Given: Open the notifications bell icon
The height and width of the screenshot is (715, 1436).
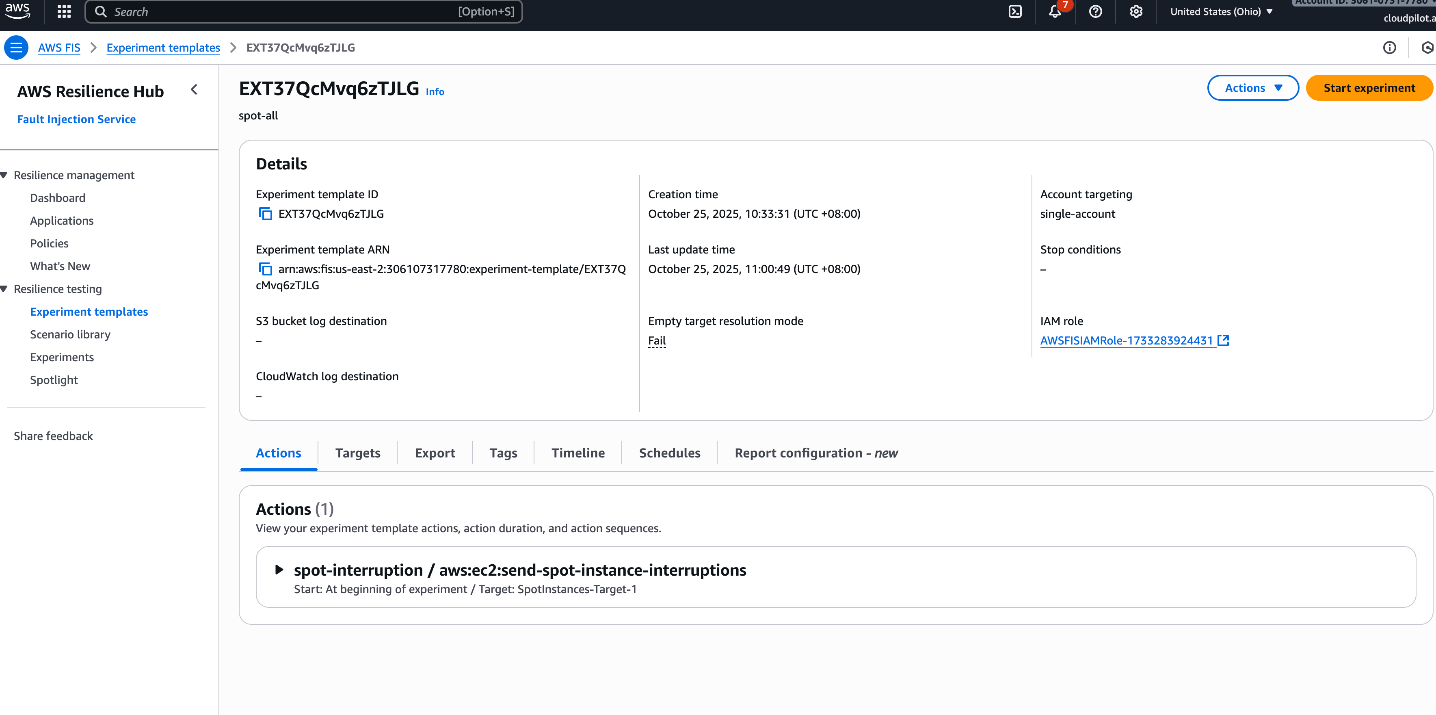Looking at the screenshot, I should point(1055,12).
